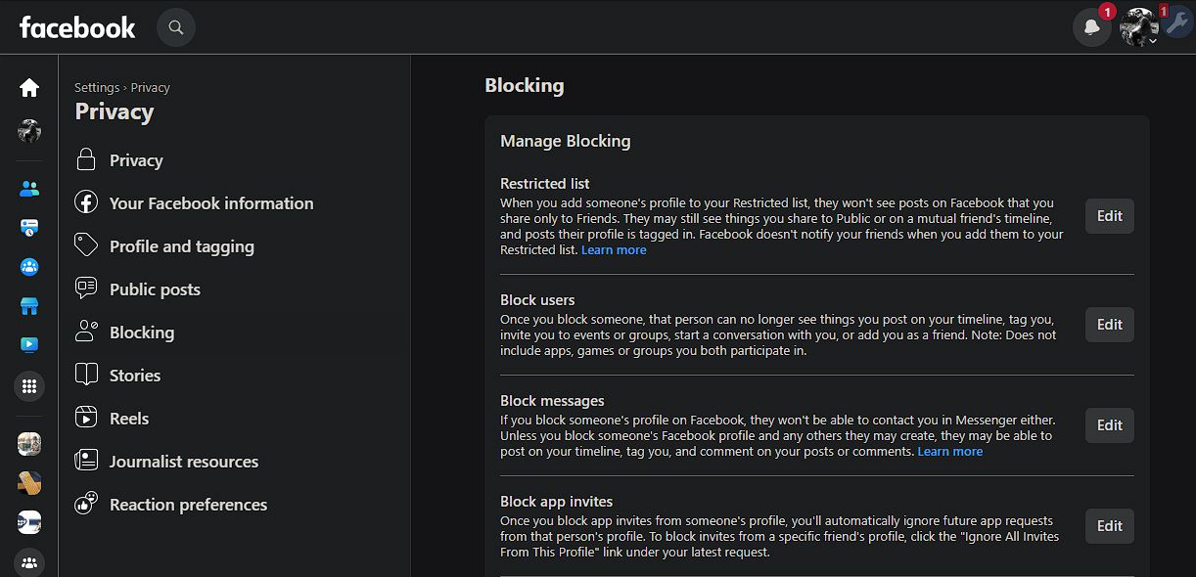
Task: Click the Settings breadcrumb link
Action: click(97, 87)
